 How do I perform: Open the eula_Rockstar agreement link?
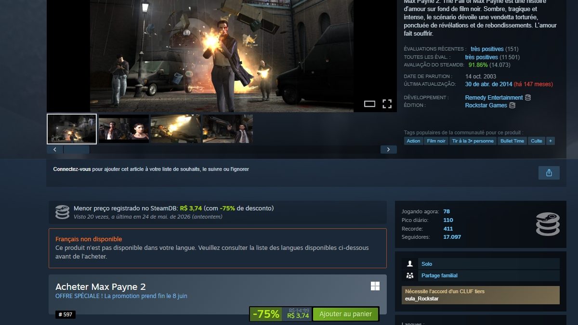pyautogui.click(x=422, y=299)
